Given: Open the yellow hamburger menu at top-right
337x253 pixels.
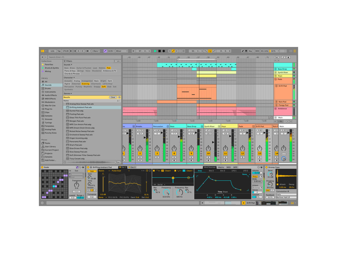Looking at the screenshot, I should 295,51.
